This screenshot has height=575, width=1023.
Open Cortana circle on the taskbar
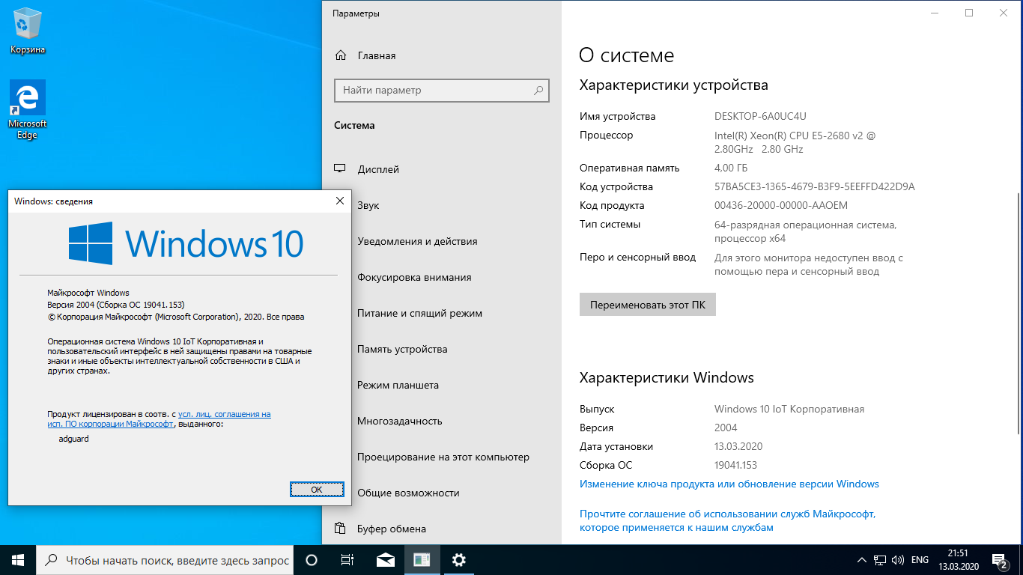pos(312,560)
